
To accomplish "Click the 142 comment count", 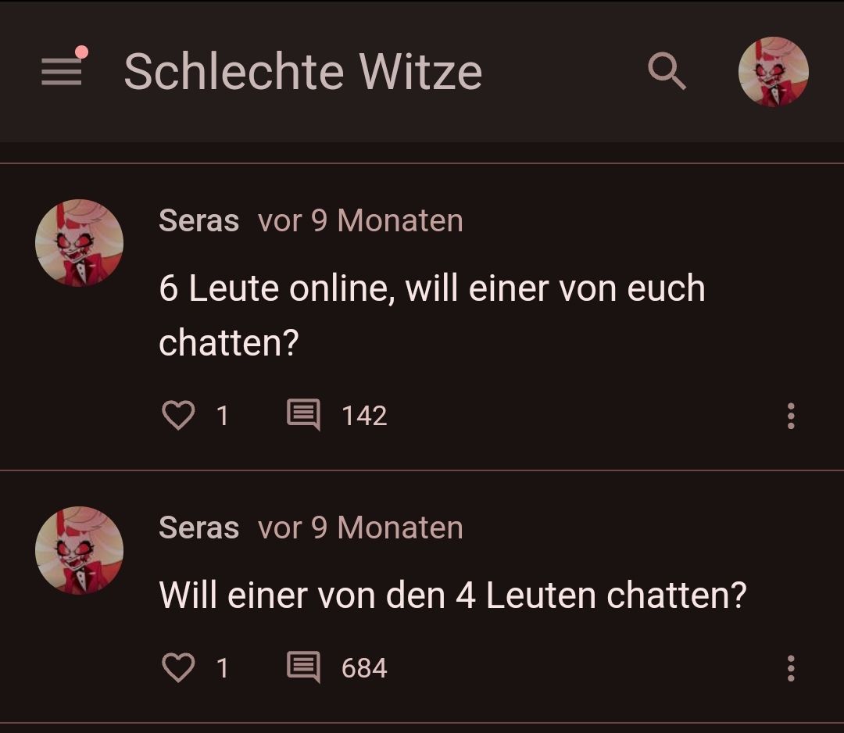I will coord(364,416).
